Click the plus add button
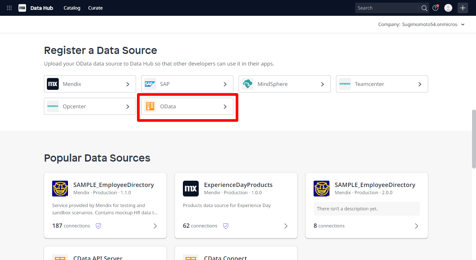Image resolution: width=476 pixels, height=260 pixels. (x=463, y=8)
